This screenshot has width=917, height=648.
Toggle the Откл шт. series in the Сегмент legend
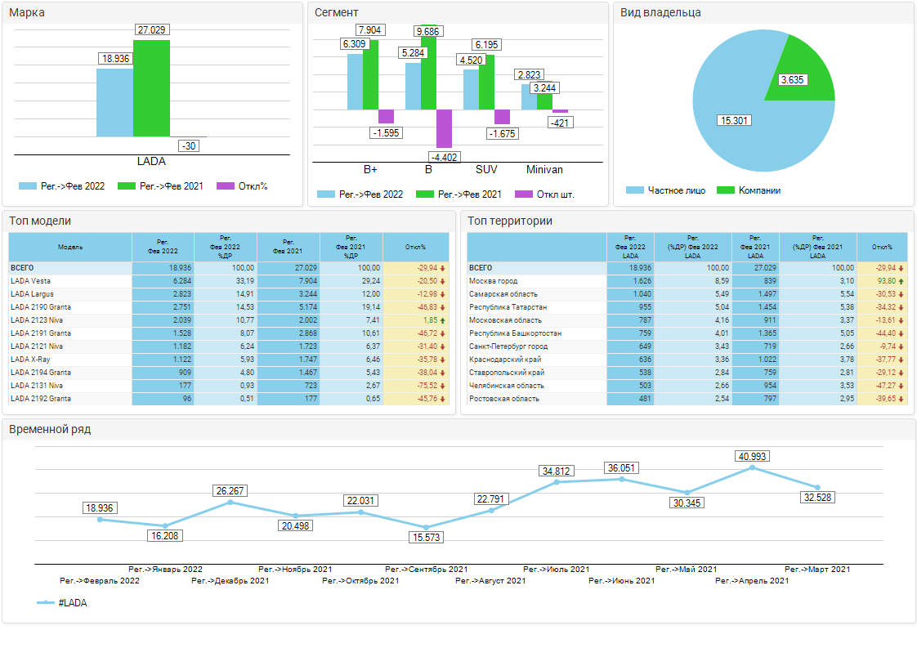coord(524,194)
